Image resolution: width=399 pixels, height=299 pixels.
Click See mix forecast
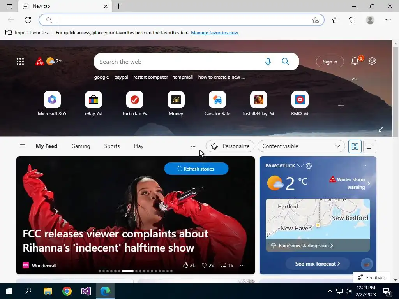point(317,264)
